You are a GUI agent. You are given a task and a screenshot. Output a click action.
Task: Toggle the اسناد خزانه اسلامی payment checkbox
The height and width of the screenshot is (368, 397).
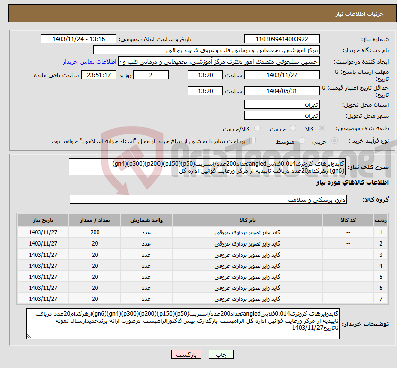[252, 140]
